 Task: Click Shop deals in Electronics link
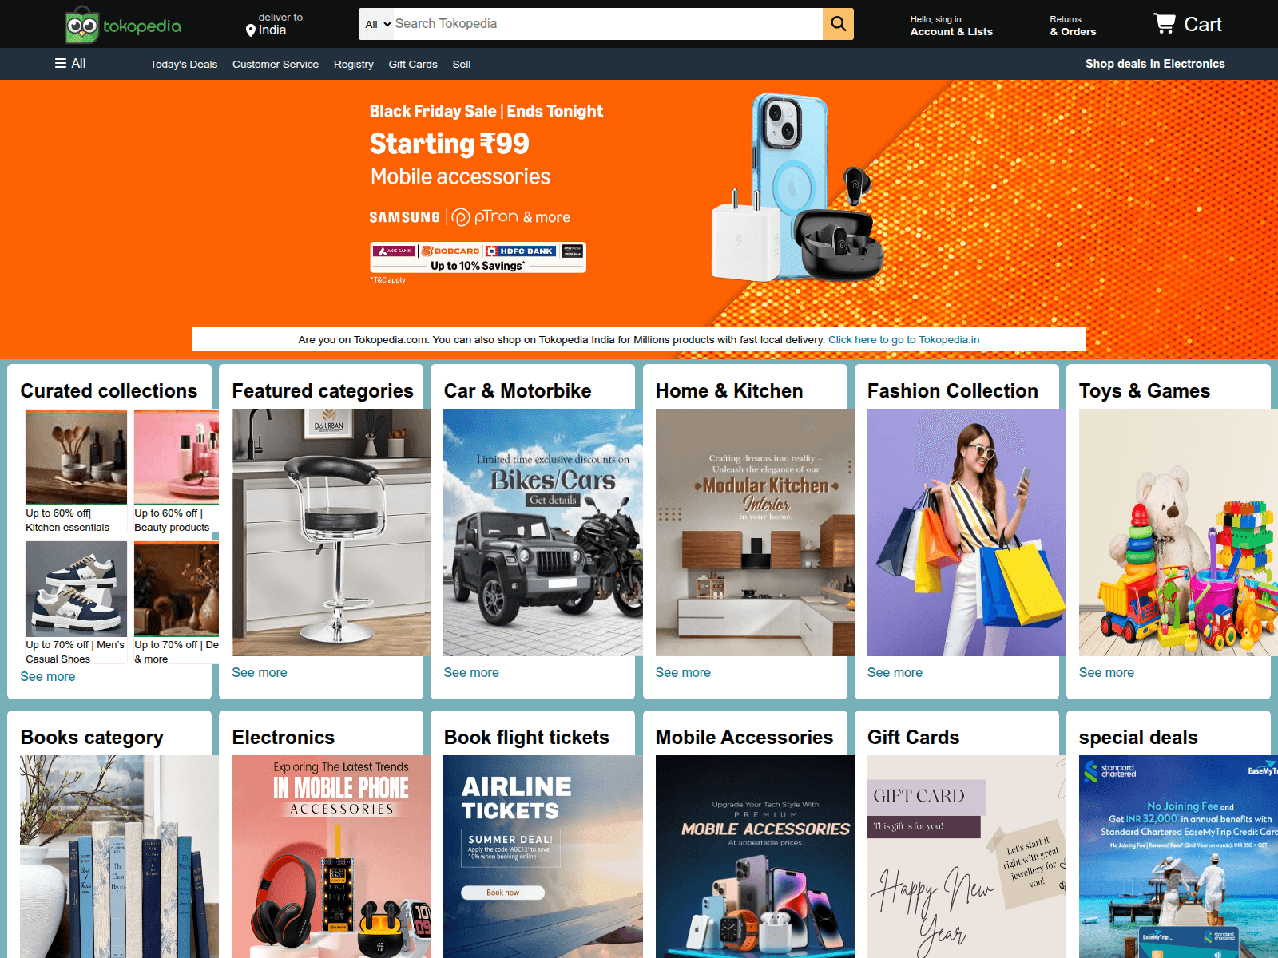pos(1155,64)
